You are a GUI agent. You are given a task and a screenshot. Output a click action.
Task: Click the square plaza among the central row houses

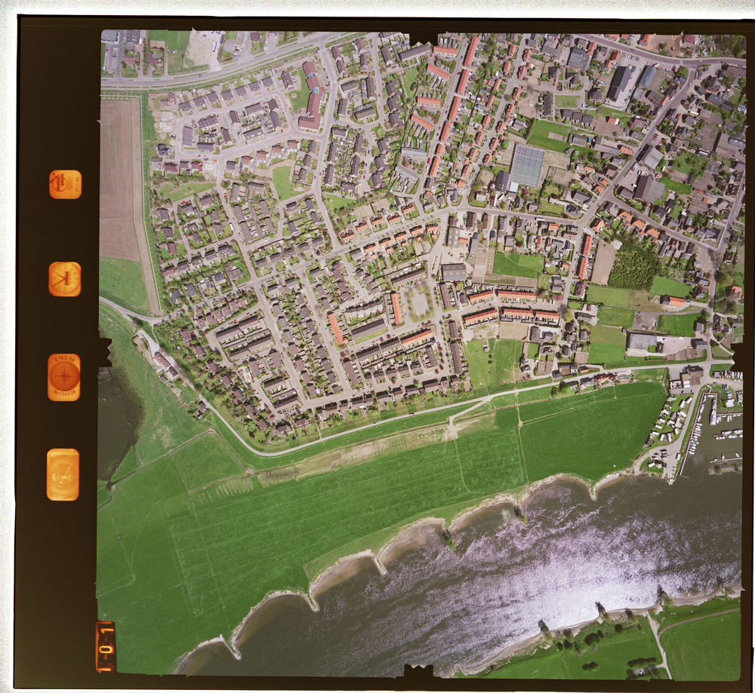pyautogui.click(x=419, y=303)
